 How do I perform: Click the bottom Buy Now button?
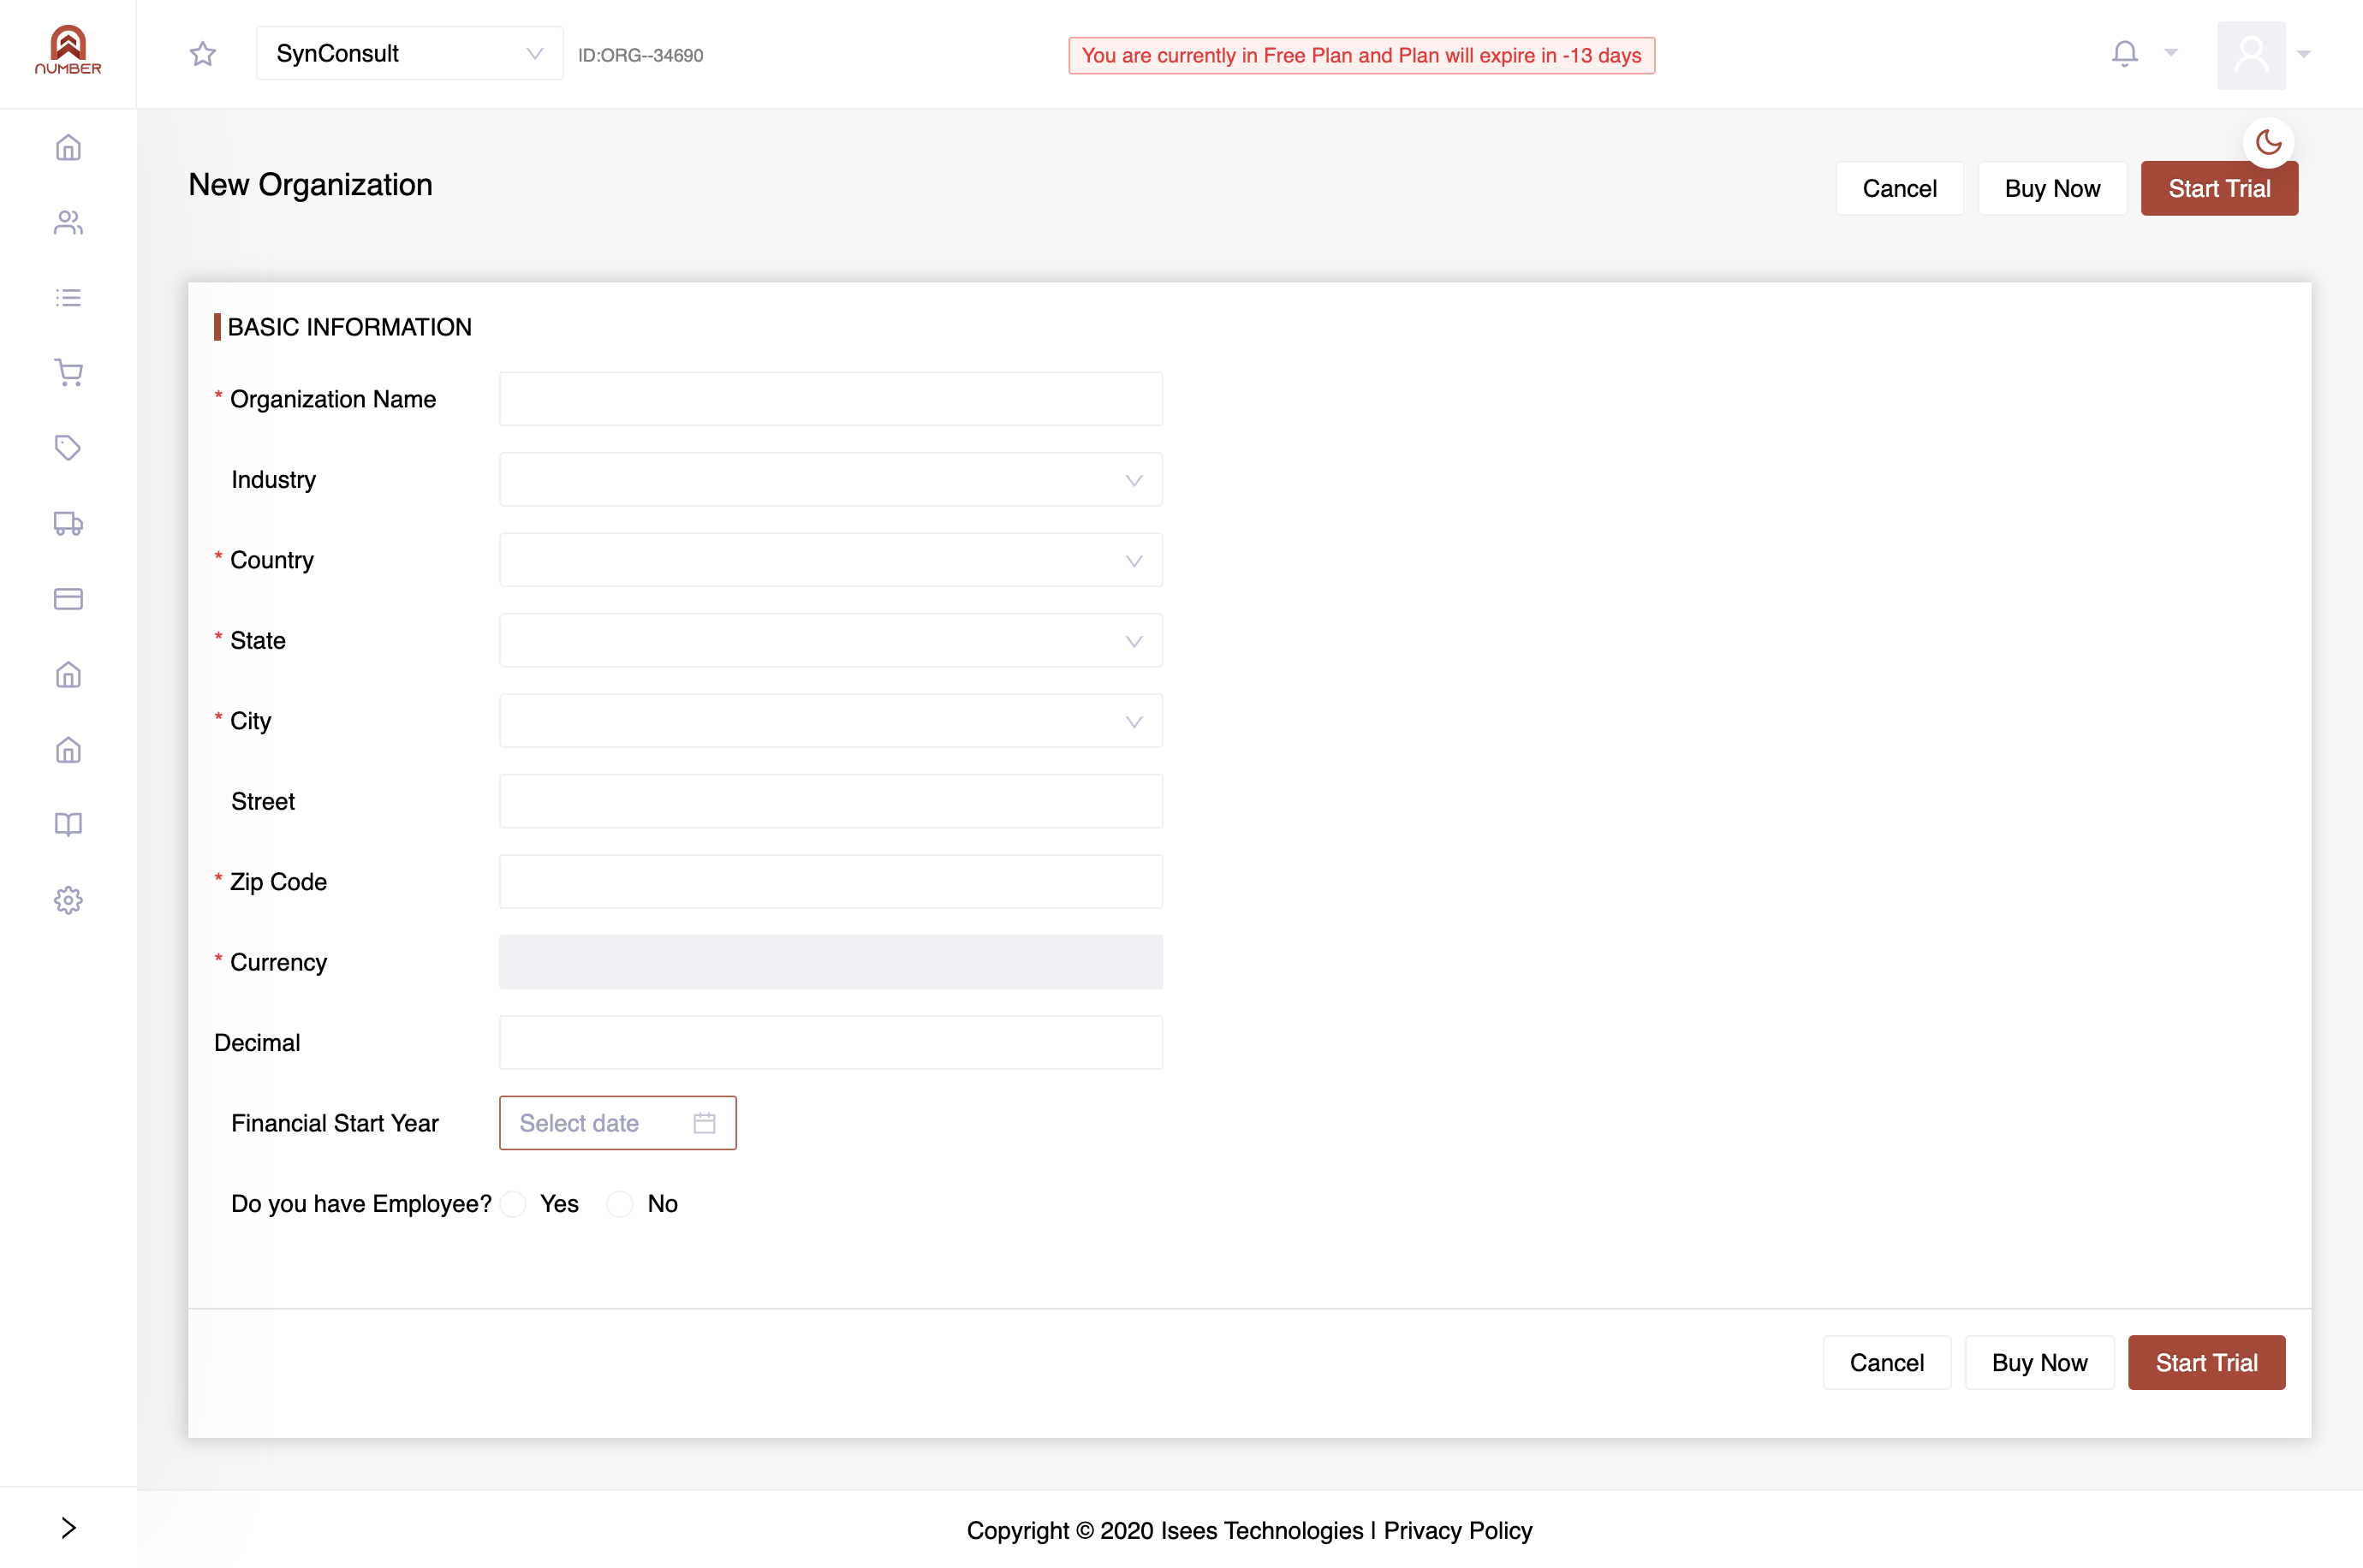point(2039,1363)
